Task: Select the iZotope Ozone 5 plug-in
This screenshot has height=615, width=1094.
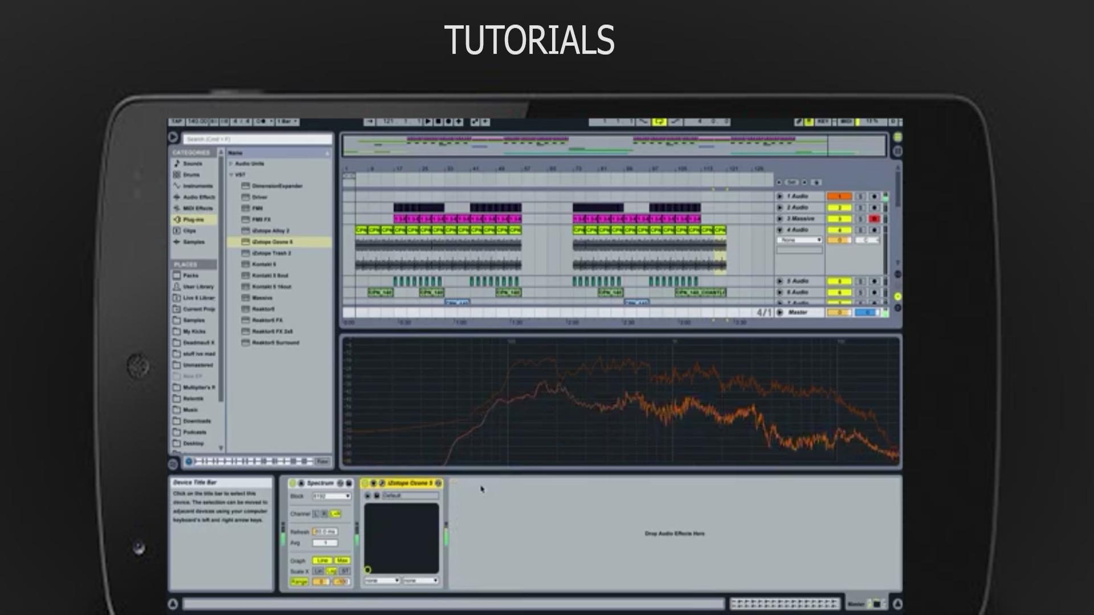Action: [x=279, y=242]
